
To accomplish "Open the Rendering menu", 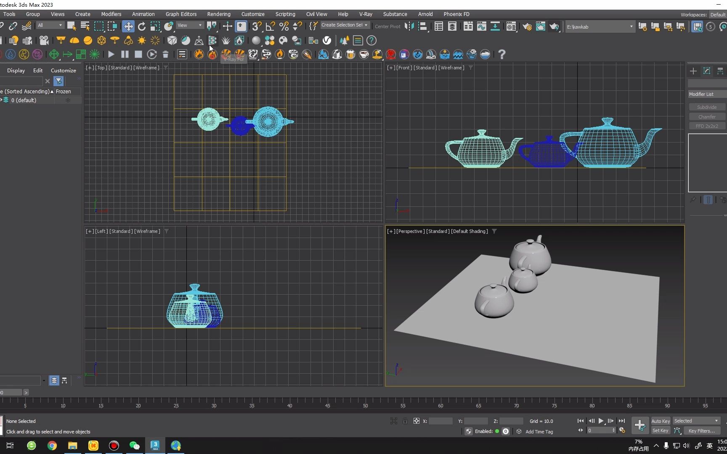I will tap(219, 14).
